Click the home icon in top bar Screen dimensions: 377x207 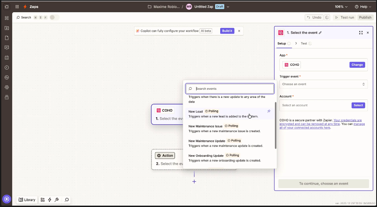pos(6,7)
